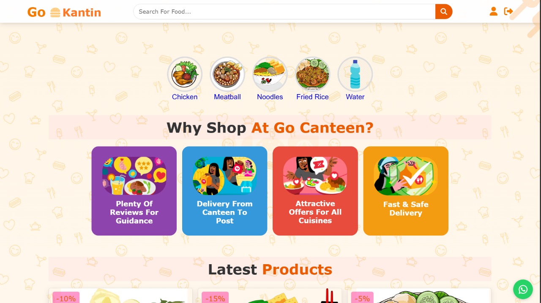The image size is (541, 303).
Task: Select the Attractive Offers red card
Action: (315, 191)
